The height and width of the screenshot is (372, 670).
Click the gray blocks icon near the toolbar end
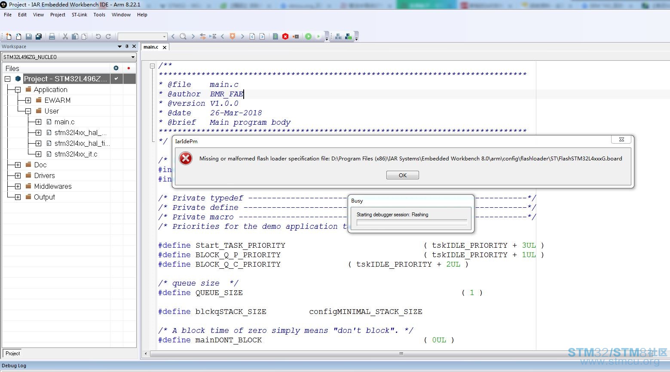click(339, 37)
